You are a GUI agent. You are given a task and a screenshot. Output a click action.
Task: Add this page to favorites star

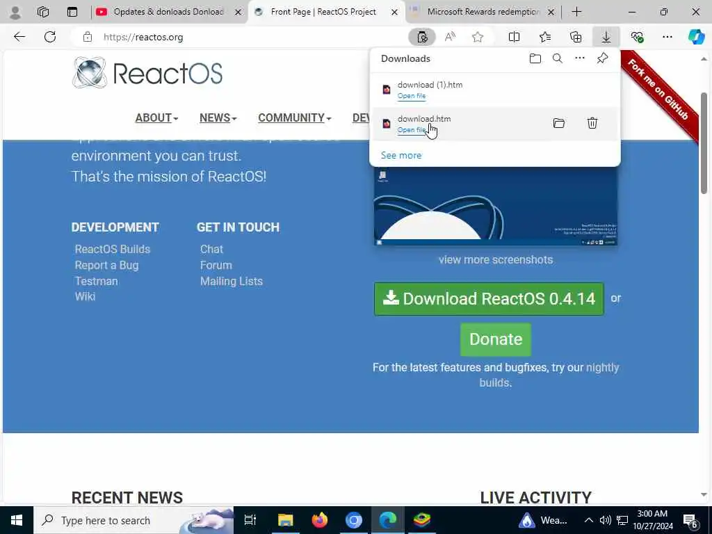[x=477, y=37]
